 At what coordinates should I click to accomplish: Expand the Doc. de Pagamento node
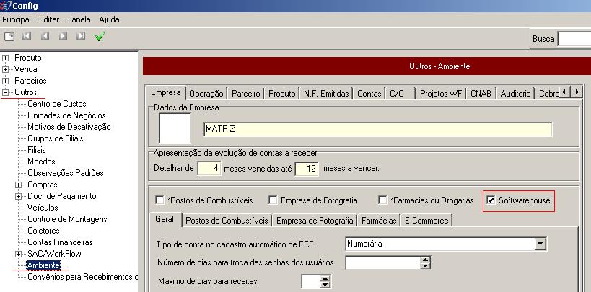coord(18,196)
